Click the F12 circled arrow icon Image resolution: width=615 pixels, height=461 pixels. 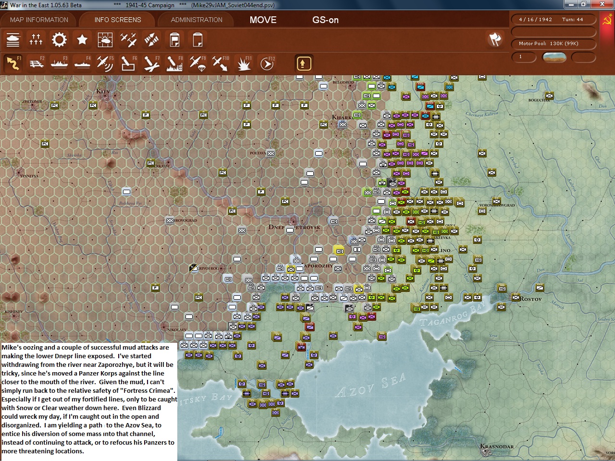coord(267,63)
